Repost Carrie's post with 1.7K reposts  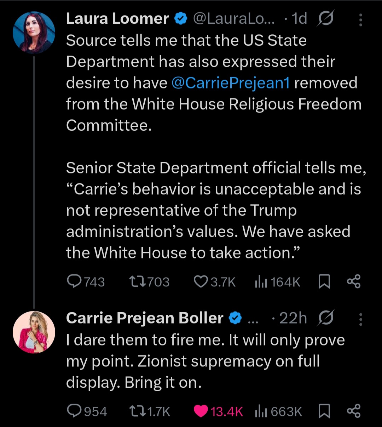click(x=150, y=411)
